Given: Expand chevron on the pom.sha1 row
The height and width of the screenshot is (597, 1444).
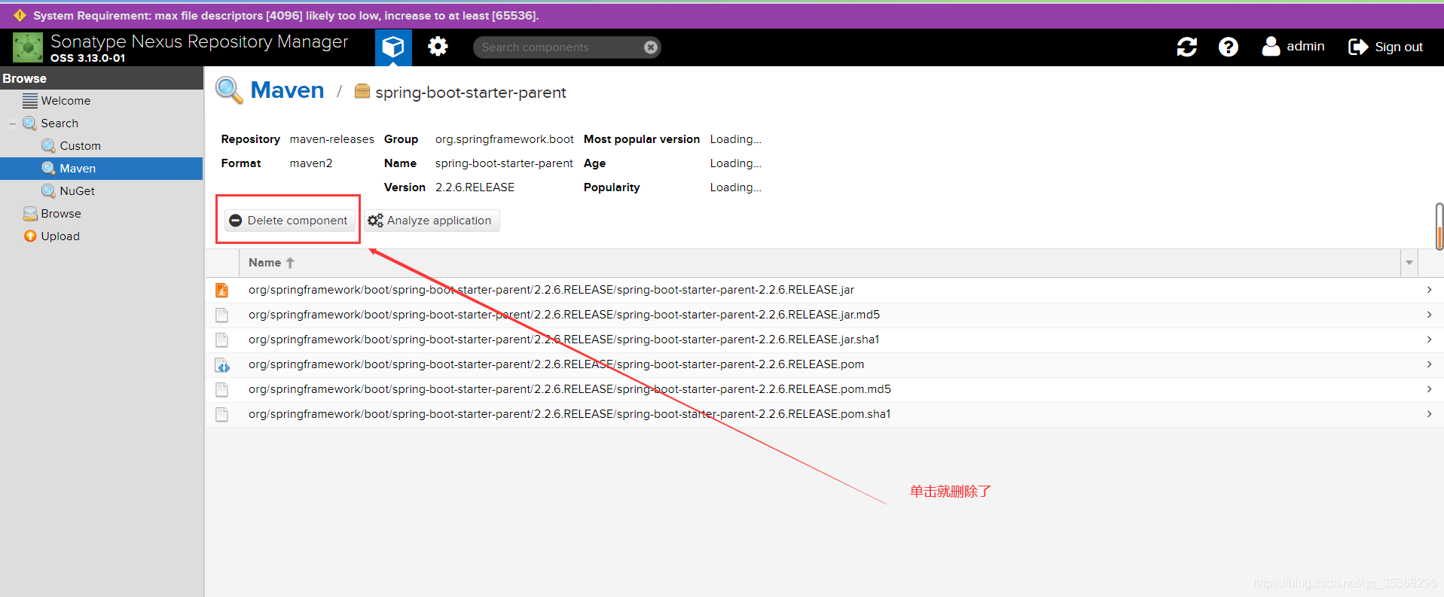Looking at the screenshot, I should pyautogui.click(x=1429, y=414).
